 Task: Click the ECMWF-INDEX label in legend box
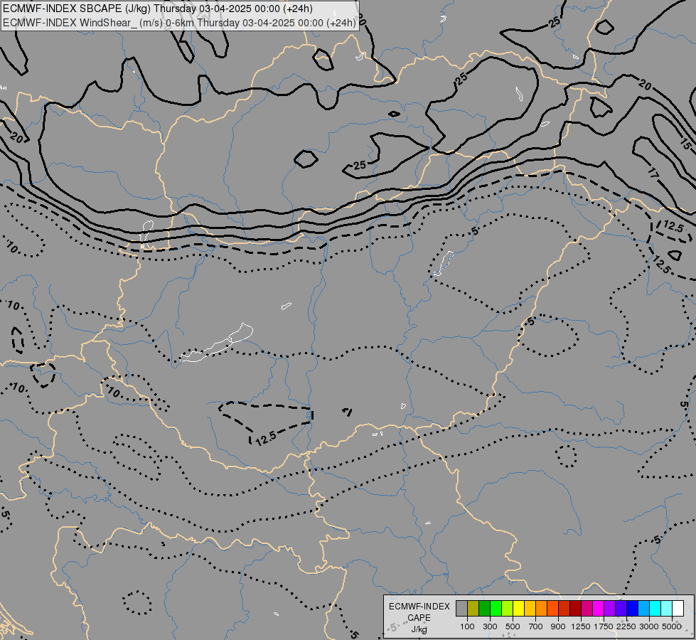click(419, 607)
